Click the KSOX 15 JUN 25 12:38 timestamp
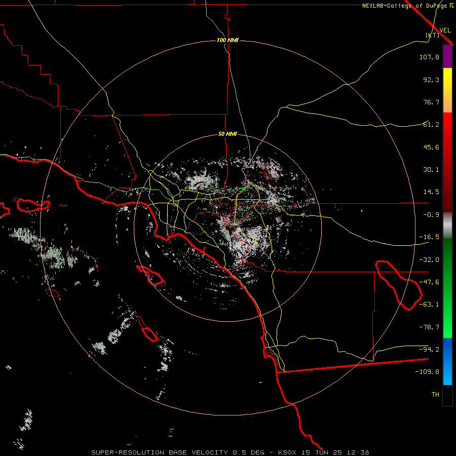Screen dimensions: 456x456 coord(324,452)
